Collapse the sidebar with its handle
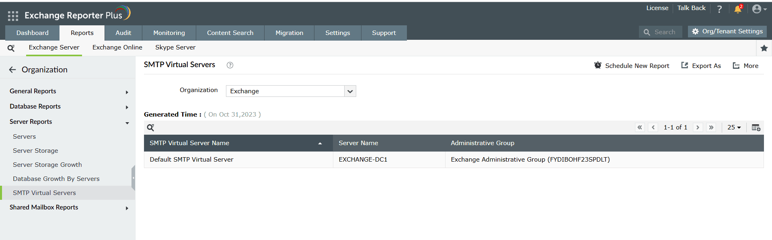Image resolution: width=772 pixels, height=240 pixels. pyautogui.click(x=133, y=178)
